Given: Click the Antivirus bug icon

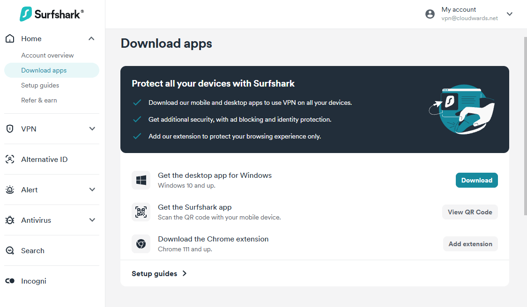Looking at the screenshot, I should pos(10,220).
